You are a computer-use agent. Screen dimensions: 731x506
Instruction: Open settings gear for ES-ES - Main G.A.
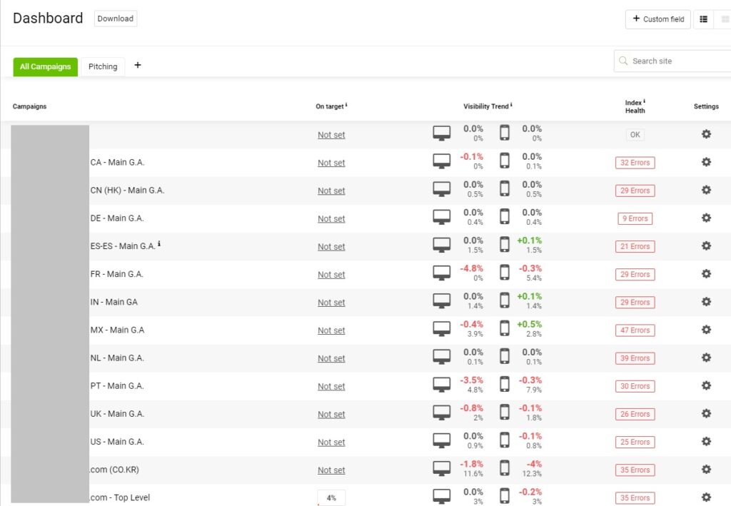pos(706,246)
